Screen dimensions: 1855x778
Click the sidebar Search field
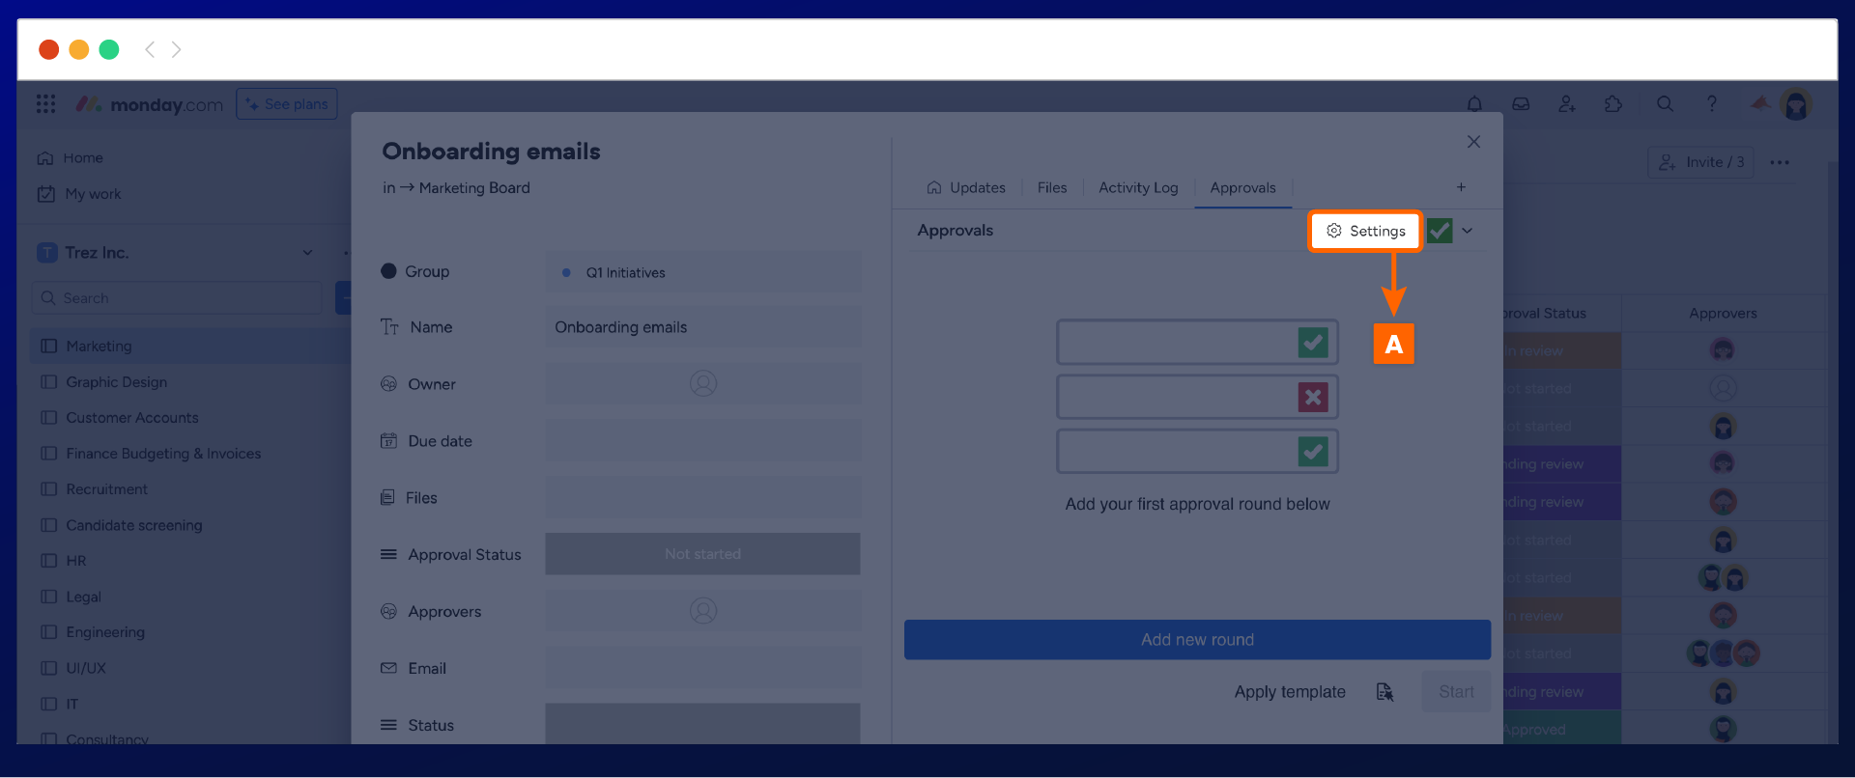(179, 298)
